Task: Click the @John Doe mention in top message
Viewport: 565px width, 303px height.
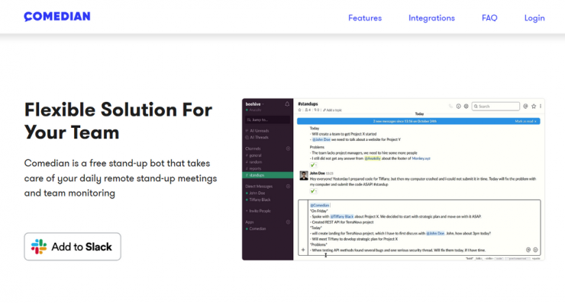Action: coord(321,139)
